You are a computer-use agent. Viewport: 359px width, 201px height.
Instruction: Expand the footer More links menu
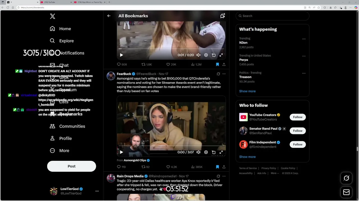(275, 173)
